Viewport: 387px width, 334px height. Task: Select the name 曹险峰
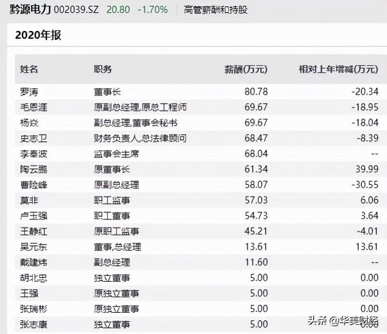pos(34,185)
